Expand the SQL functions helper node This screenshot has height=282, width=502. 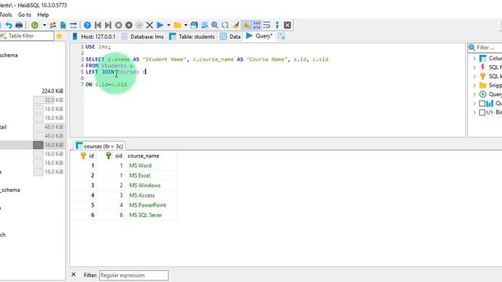tap(475, 67)
